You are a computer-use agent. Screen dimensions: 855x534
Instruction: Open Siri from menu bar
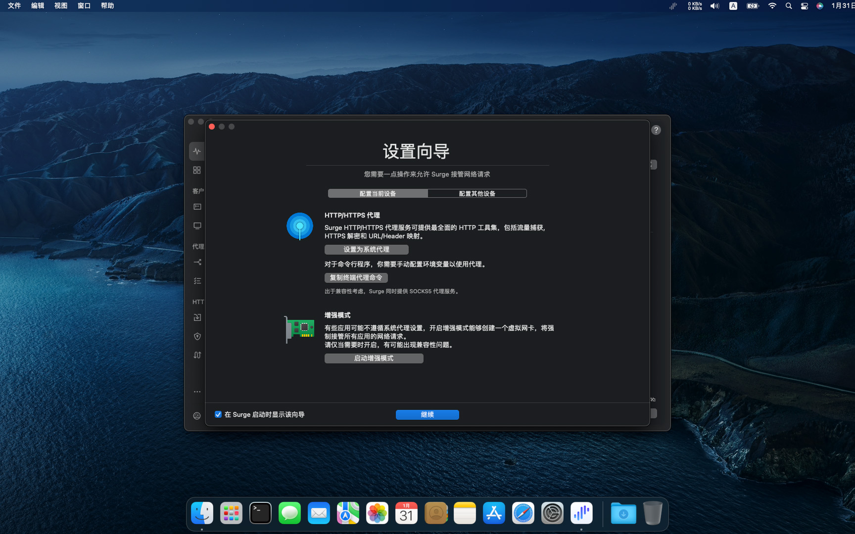point(820,6)
